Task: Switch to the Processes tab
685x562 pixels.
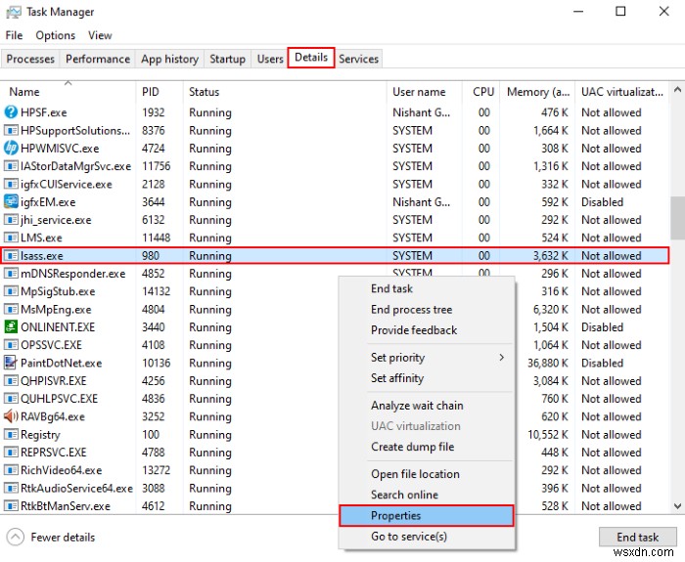Action: 30,59
